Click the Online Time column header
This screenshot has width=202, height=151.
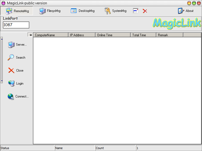[113, 35]
